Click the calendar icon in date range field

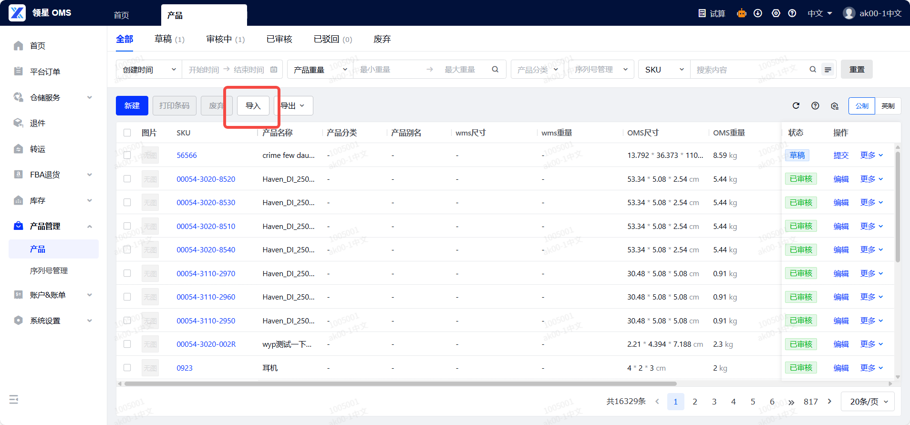coord(274,70)
